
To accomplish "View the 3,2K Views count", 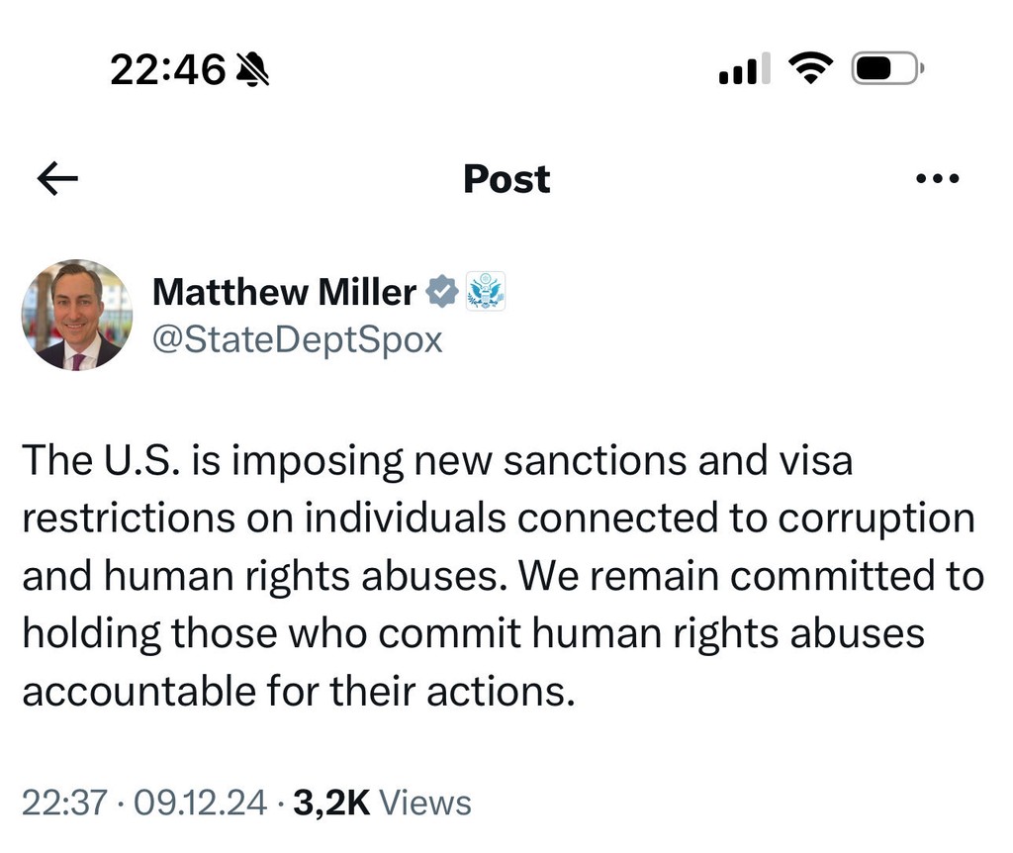I will click(382, 803).
